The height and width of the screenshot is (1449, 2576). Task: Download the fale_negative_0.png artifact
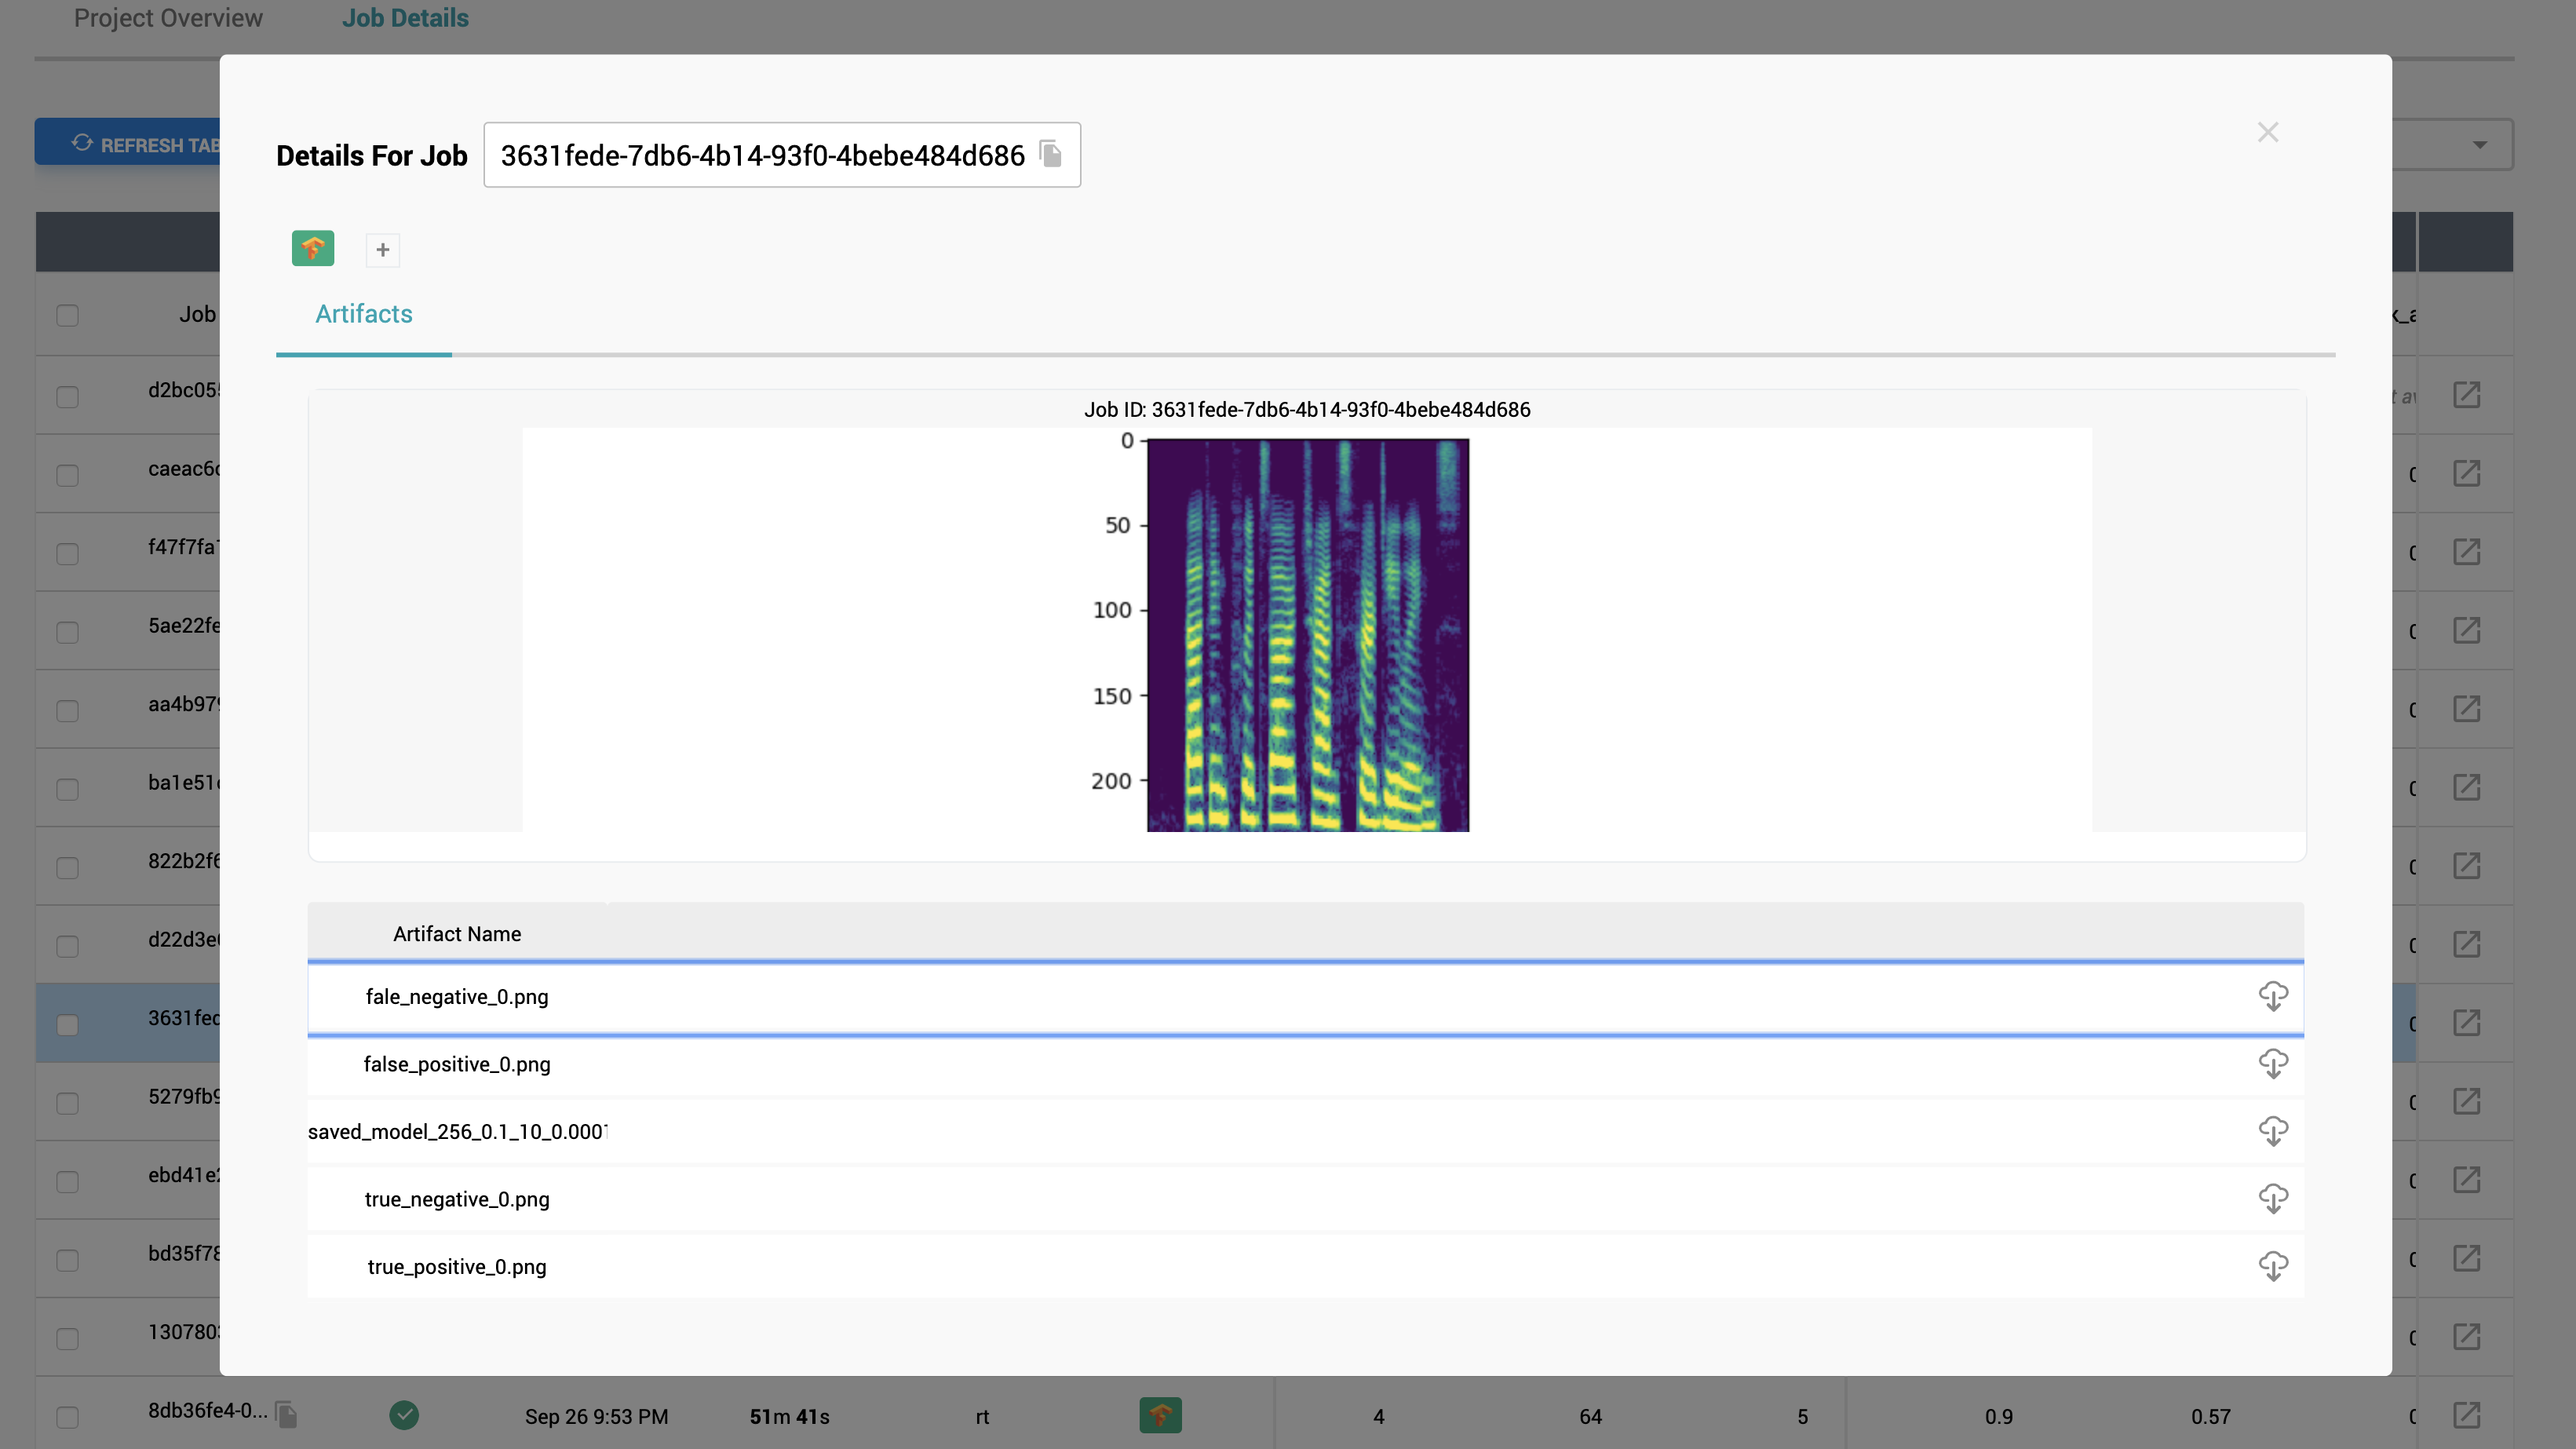click(x=2272, y=996)
